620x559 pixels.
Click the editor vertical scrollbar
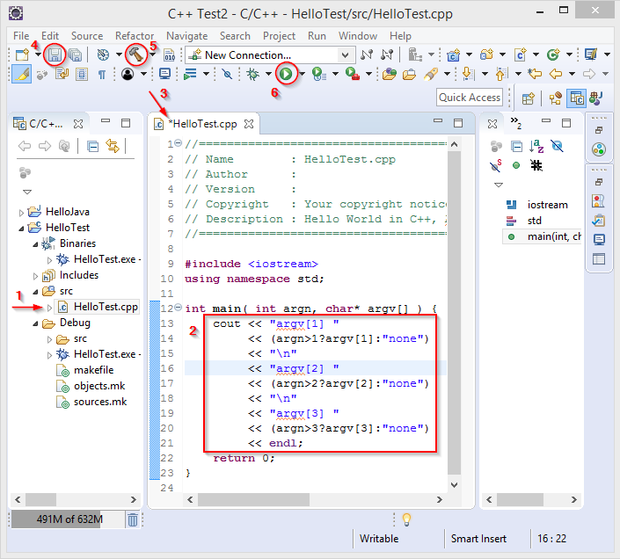[454, 308]
